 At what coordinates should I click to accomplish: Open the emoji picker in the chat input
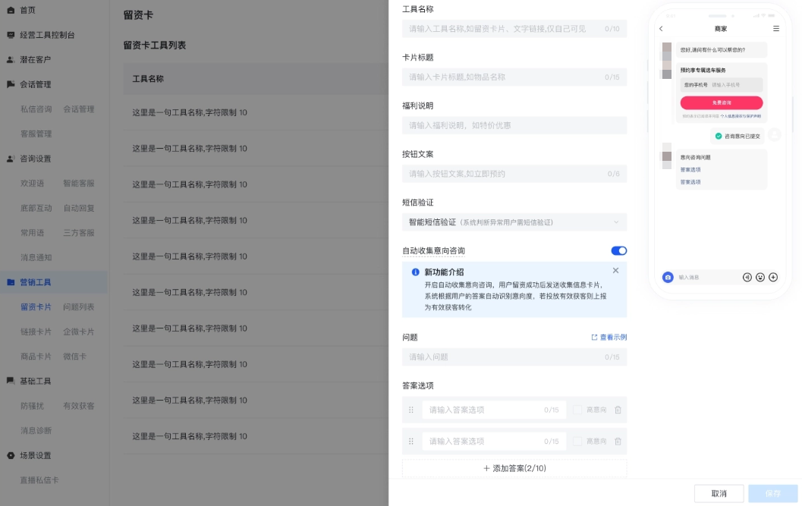(760, 277)
